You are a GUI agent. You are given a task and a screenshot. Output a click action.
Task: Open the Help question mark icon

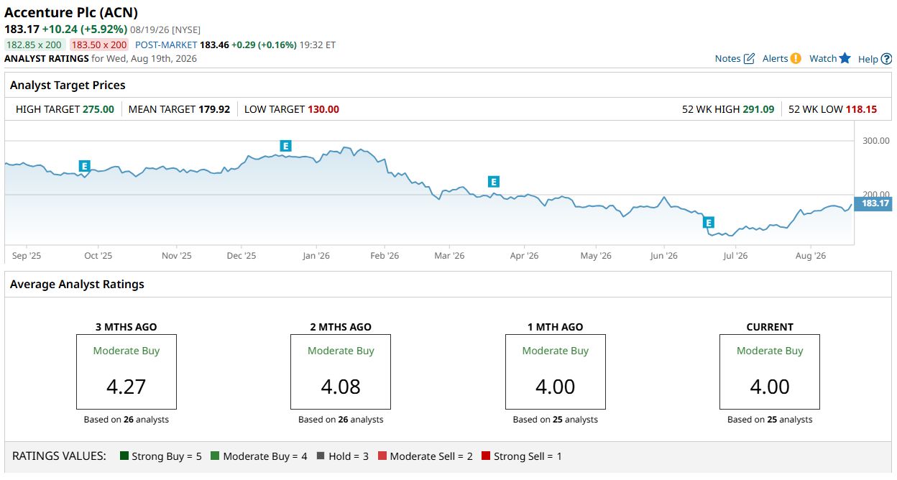point(886,59)
